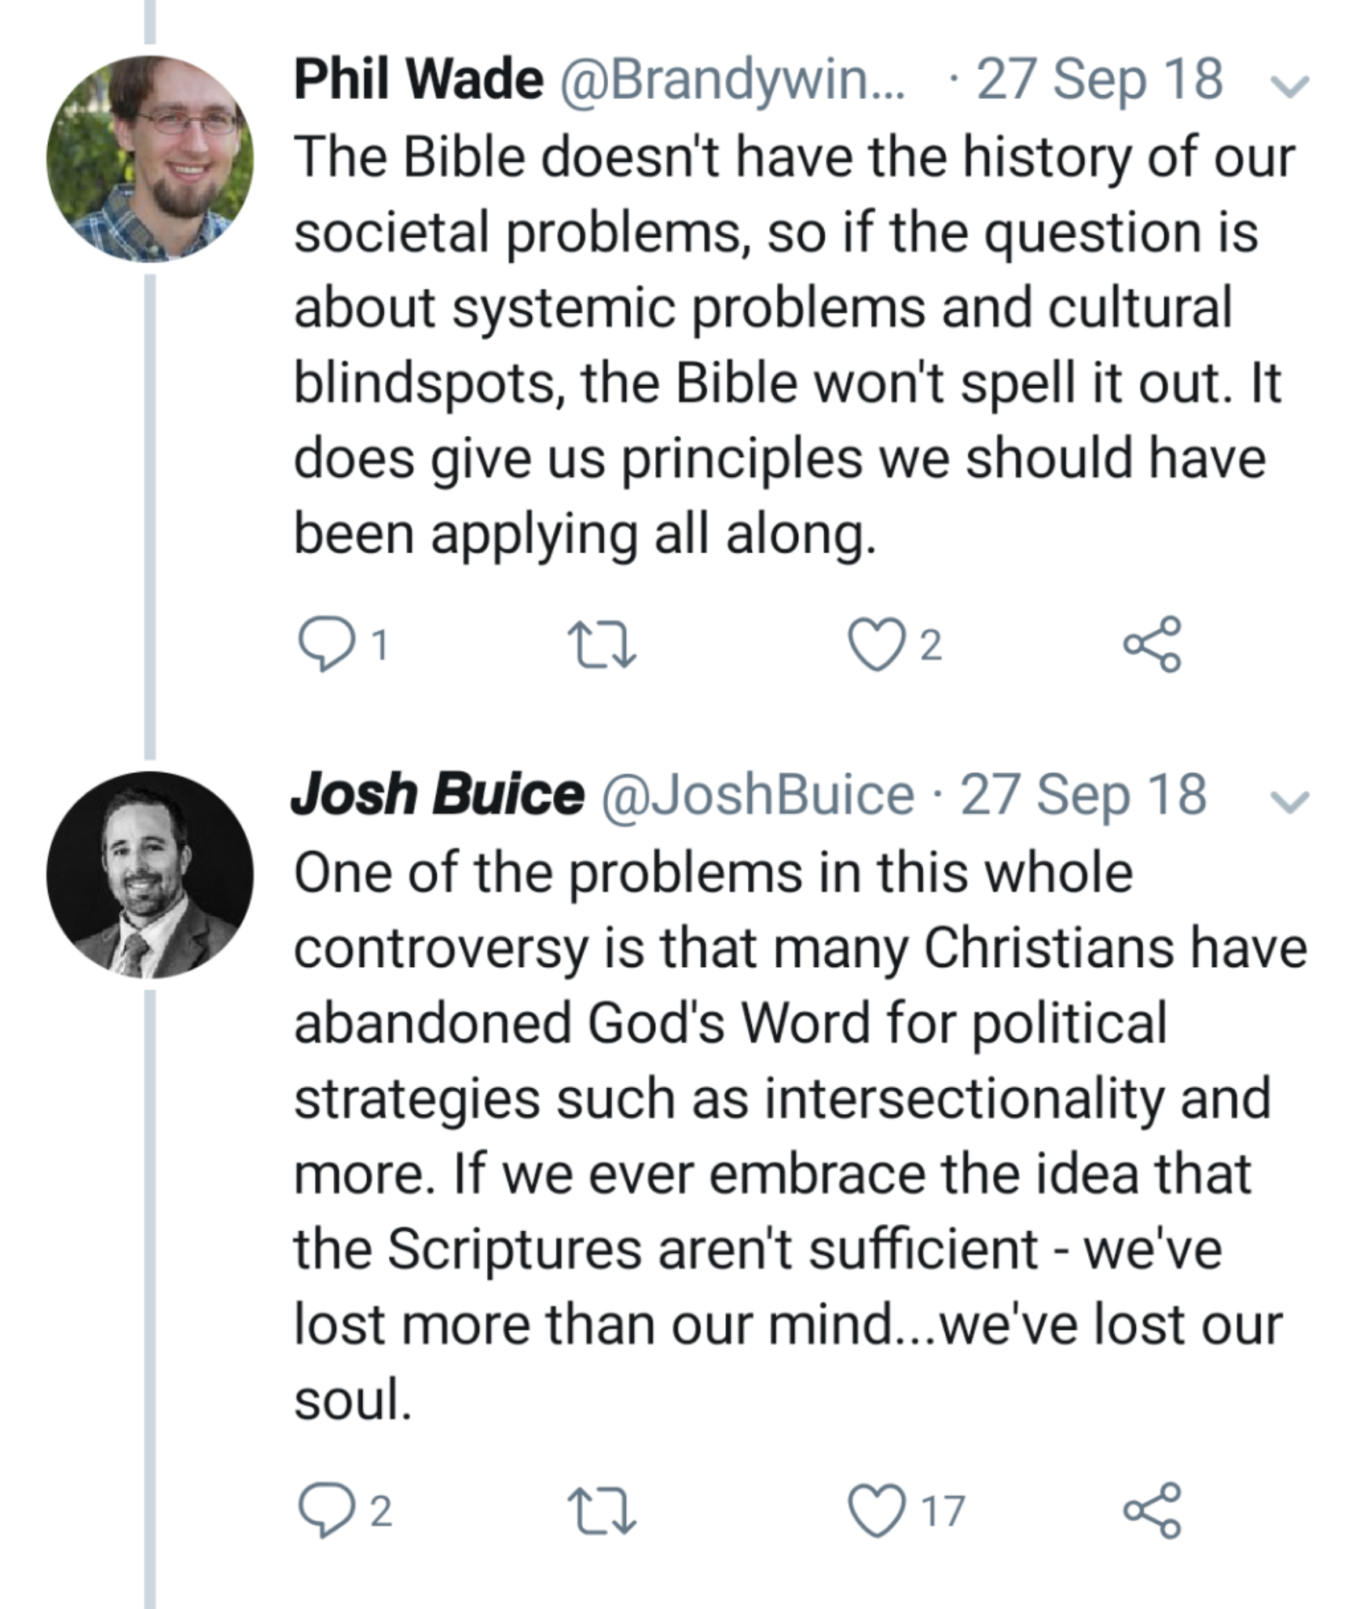Click the Phil Wade display name
1356x1609 pixels.
pyautogui.click(x=418, y=80)
